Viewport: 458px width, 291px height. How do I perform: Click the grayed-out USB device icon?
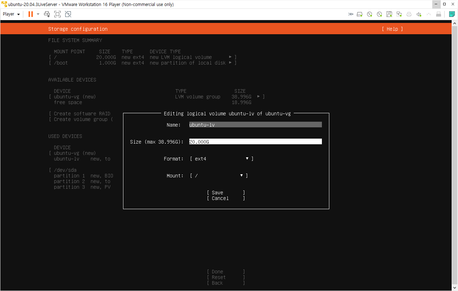pyautogui.click(x=439, y=14)
